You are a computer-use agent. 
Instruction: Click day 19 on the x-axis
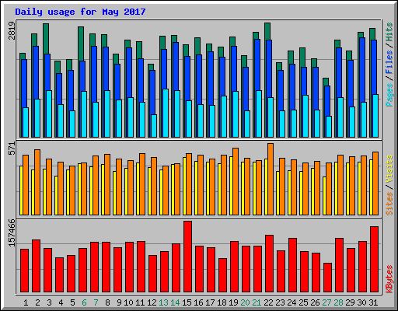233,302
